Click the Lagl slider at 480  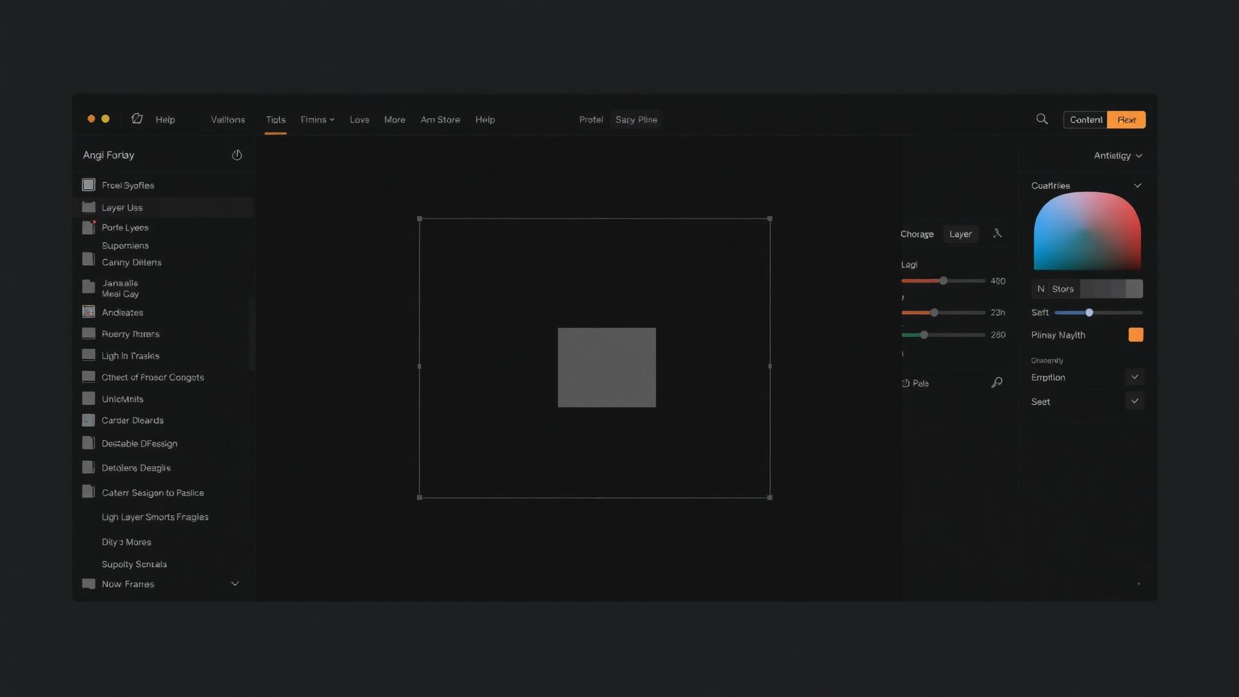point(943,281)
